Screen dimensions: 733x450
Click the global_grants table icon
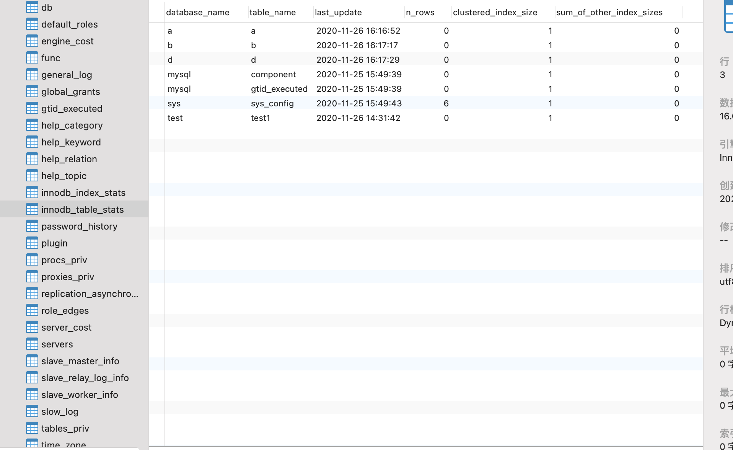(x=32, y=91)
